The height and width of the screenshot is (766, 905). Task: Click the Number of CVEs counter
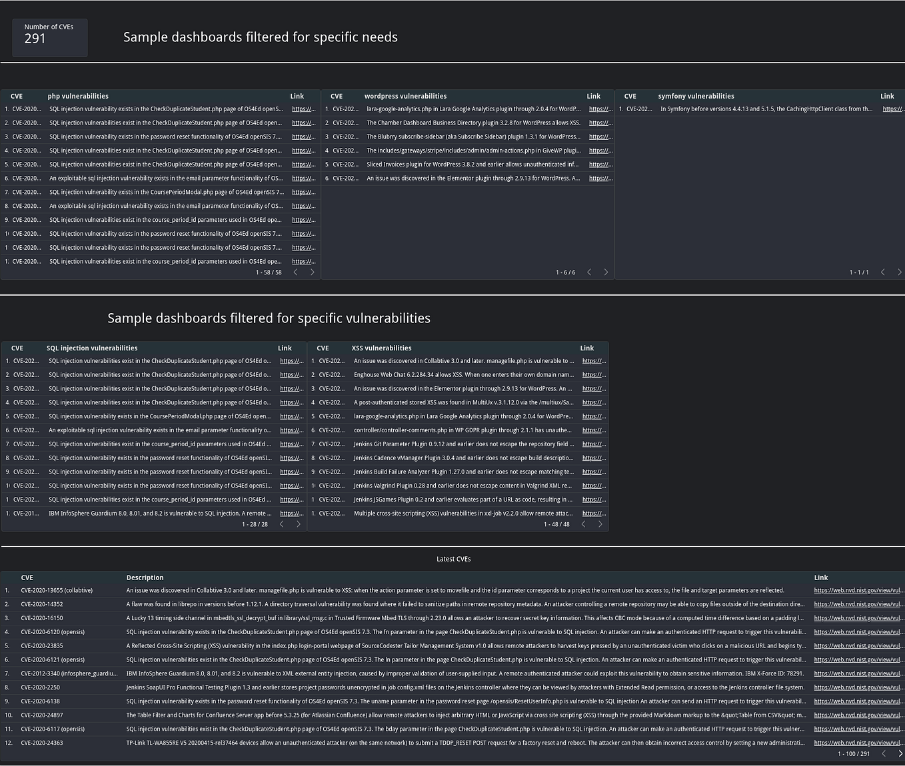click(49, 37)
